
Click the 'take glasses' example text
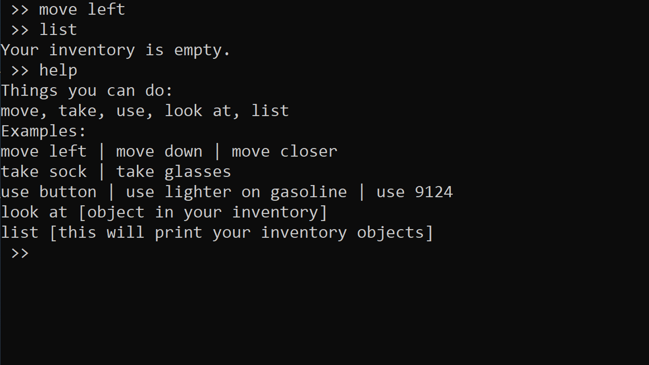click(173, 172)
